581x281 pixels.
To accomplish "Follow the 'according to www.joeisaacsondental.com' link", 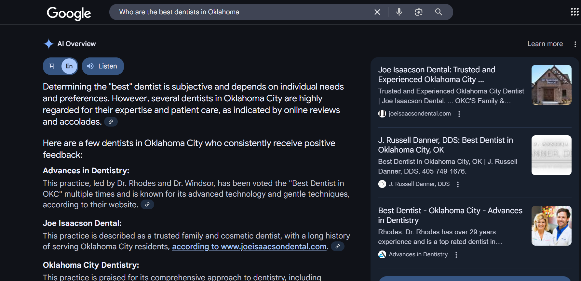I will (x=249, y=247).
